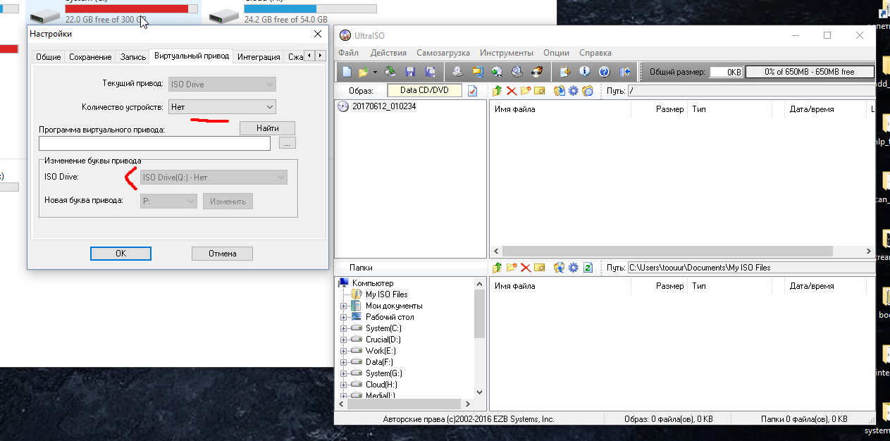Click the Make CD/DVD image toolbar icon
The height and width of the screenshot is (441, 890).
(457, 72)
